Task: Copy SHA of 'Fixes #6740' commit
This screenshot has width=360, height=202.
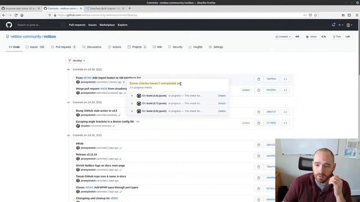Action: tap(259, 79)
